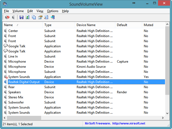Click the speaker icon of the Capture Microphone row
This screenshot has width=172, height=129.
pos(5,62)
